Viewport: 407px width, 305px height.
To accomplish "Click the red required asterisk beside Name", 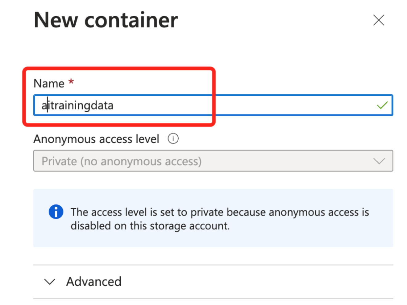I will point(71,82).
